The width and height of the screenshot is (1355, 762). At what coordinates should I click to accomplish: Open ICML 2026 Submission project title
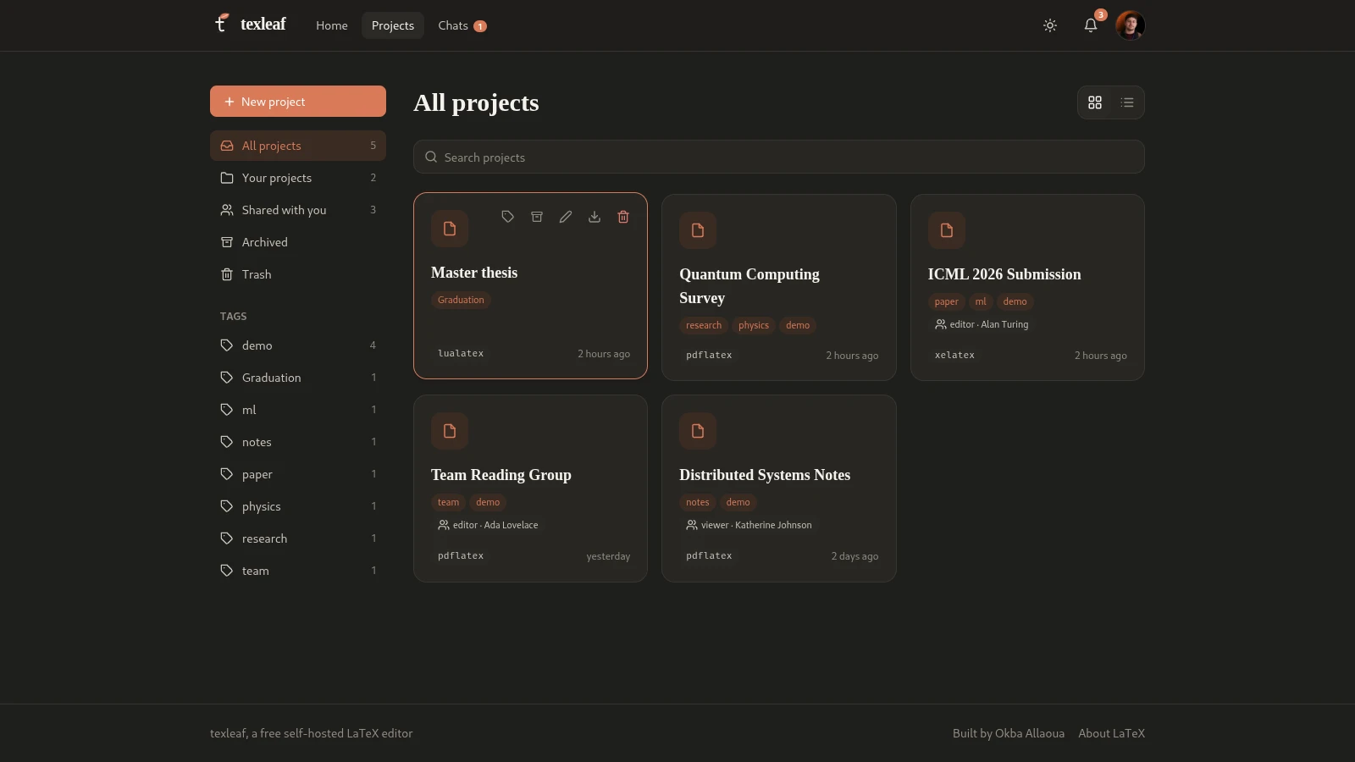click(x=1004, y=274)
